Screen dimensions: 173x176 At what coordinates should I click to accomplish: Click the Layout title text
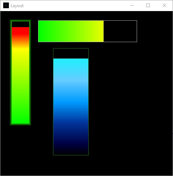17,6
